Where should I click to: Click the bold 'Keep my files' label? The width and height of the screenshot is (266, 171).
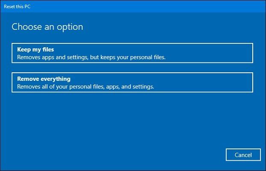pyautogui.click(x=35, y=49)
